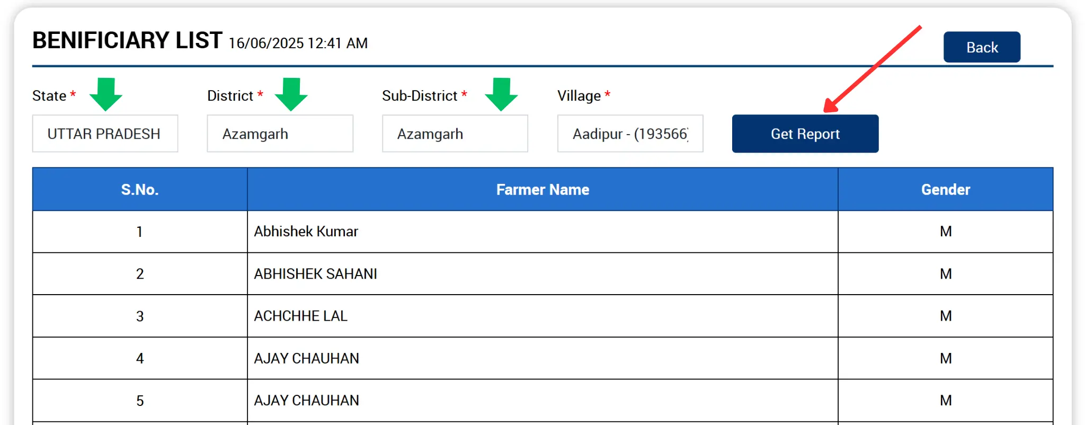
Task: Click the gender cell for Abhishek Kumar
Action: [946, 232]
